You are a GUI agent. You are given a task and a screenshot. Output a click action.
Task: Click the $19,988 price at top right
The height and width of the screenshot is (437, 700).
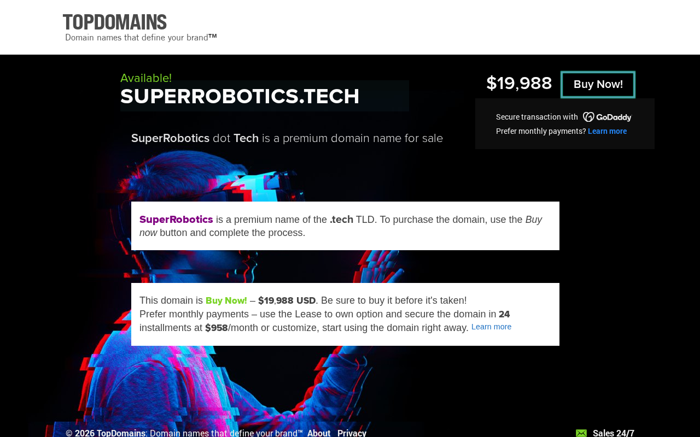point(519,84)
